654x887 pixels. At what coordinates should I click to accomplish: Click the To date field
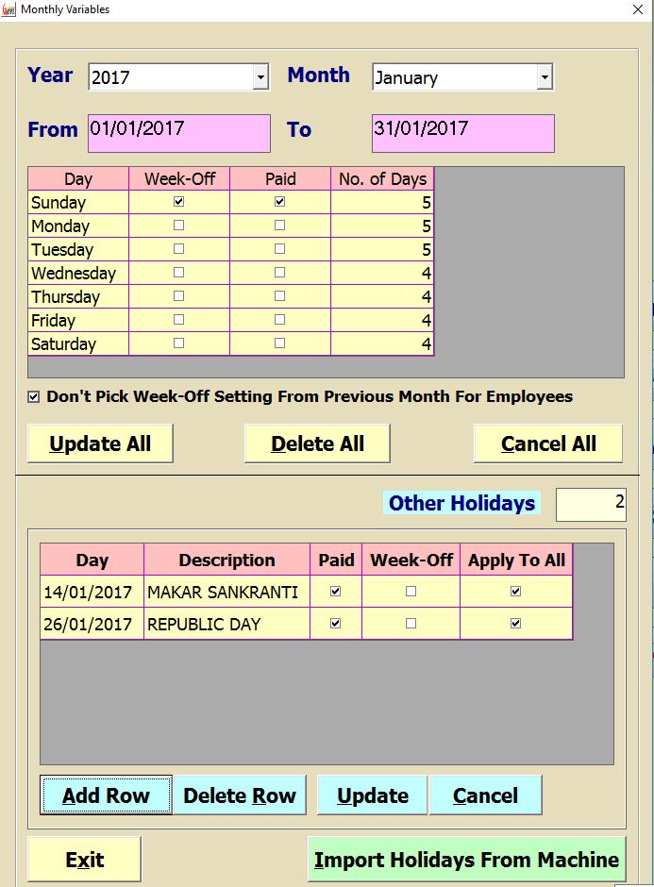click(x=462, y=133)
